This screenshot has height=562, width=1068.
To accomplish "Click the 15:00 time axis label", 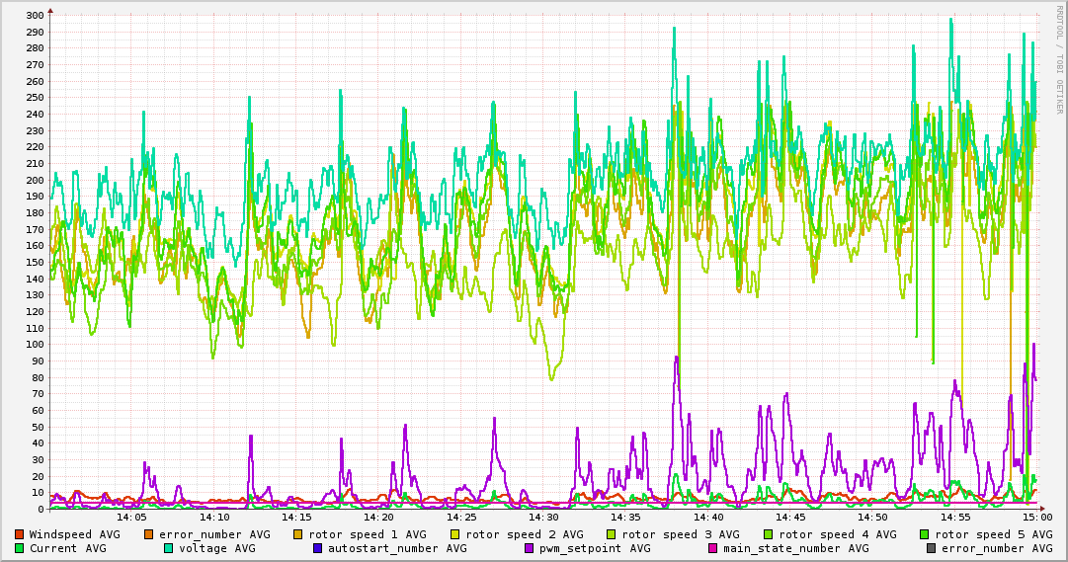I will tap(1036, 518).
